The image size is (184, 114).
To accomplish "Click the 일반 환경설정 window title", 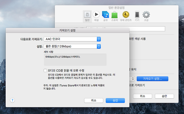I will click(x=117, y=8).
